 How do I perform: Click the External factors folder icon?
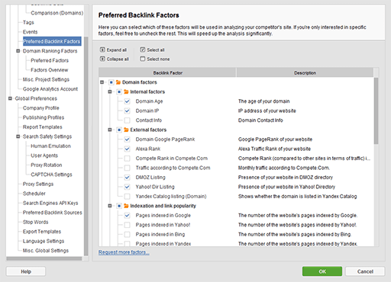point(126,130)
